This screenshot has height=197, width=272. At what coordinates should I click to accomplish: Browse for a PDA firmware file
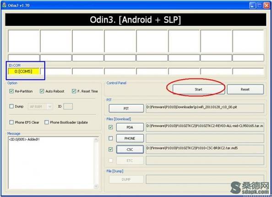click(130, 127)
